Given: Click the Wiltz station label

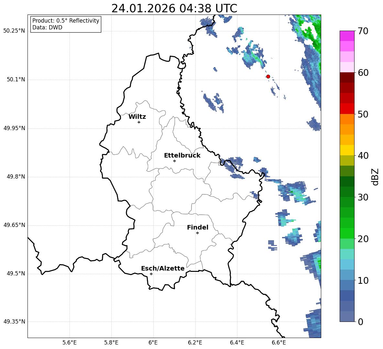Looking at the screenshot, I should click(137, 117).
